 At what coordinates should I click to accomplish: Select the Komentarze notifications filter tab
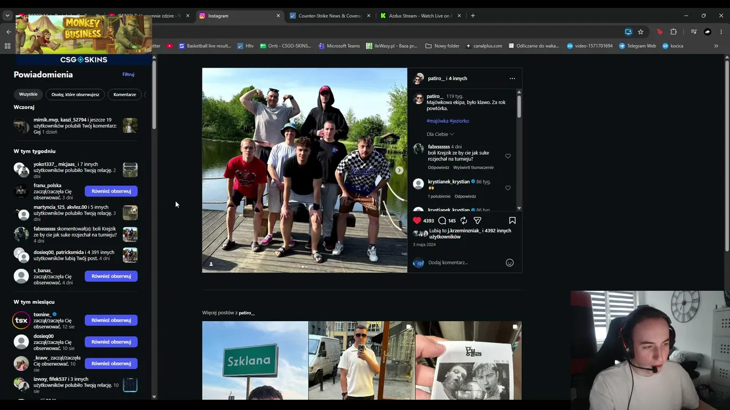tap(125, 95)
